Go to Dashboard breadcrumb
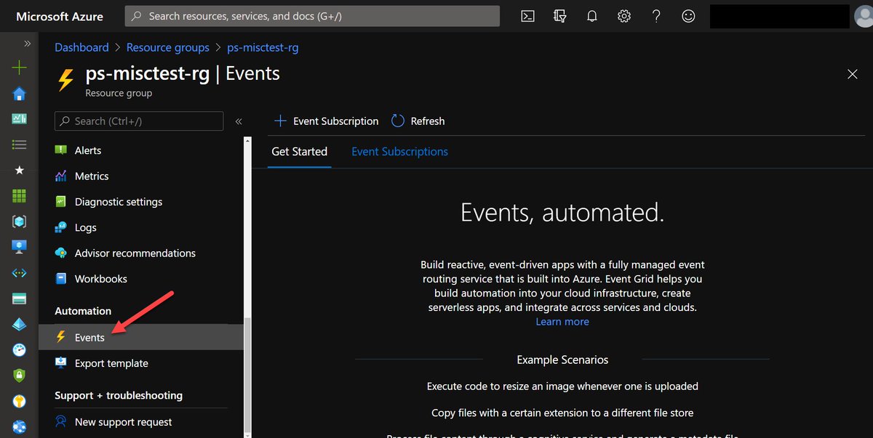Viewport: 873px width, 438px height. 81,47
